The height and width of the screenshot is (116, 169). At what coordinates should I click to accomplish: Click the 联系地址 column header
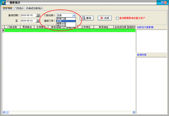(x=104, y=27)
